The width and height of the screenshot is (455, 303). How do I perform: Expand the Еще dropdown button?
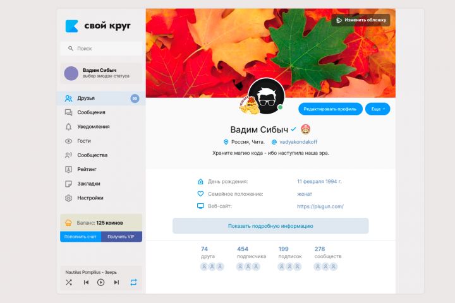(x=377, y=109)
